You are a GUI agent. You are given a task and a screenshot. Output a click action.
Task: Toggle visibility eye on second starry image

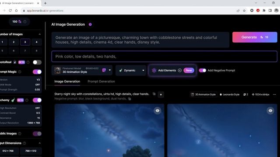[270, 111]
